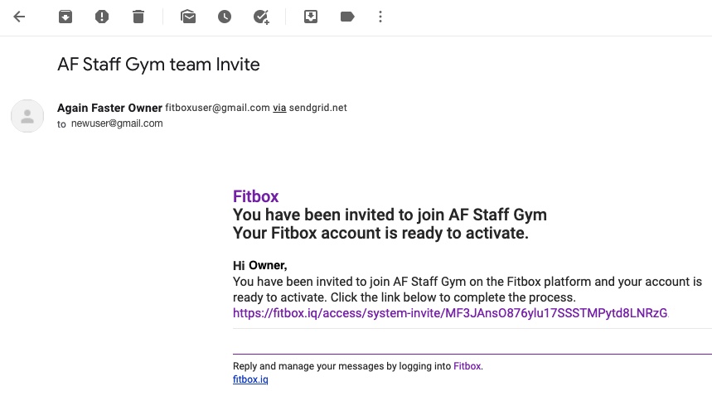This screenshot has width=712, height=396.
Task: Open the three-dot More options menu
Action: (x=380, y=17)
